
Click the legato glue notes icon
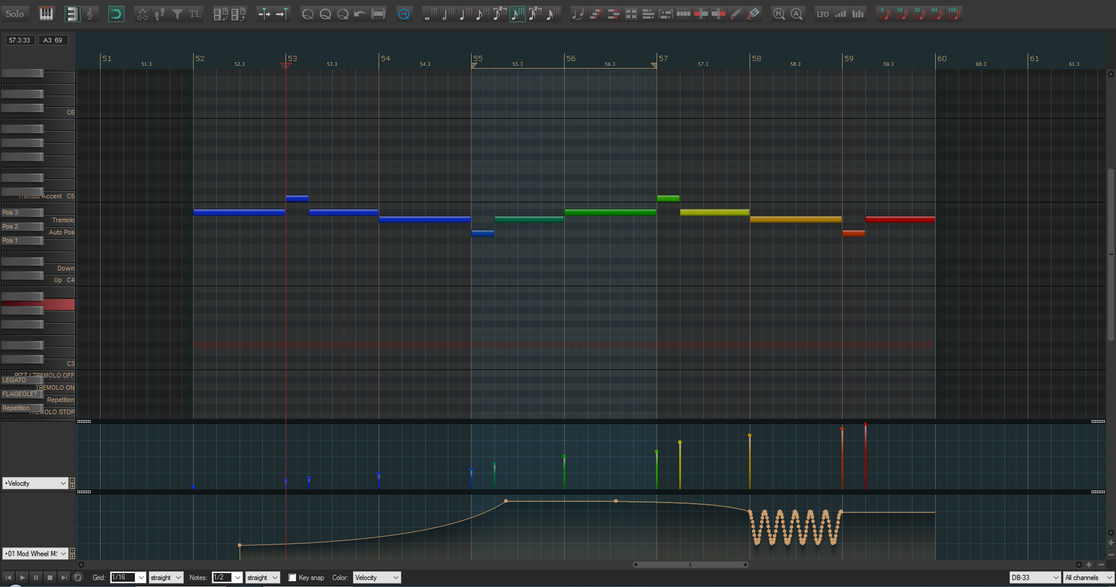(x=577, y=13)
